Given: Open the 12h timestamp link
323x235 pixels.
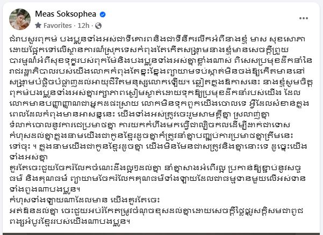Looking at the screenshot, I should pyautogui.click(x=83, y=26).
